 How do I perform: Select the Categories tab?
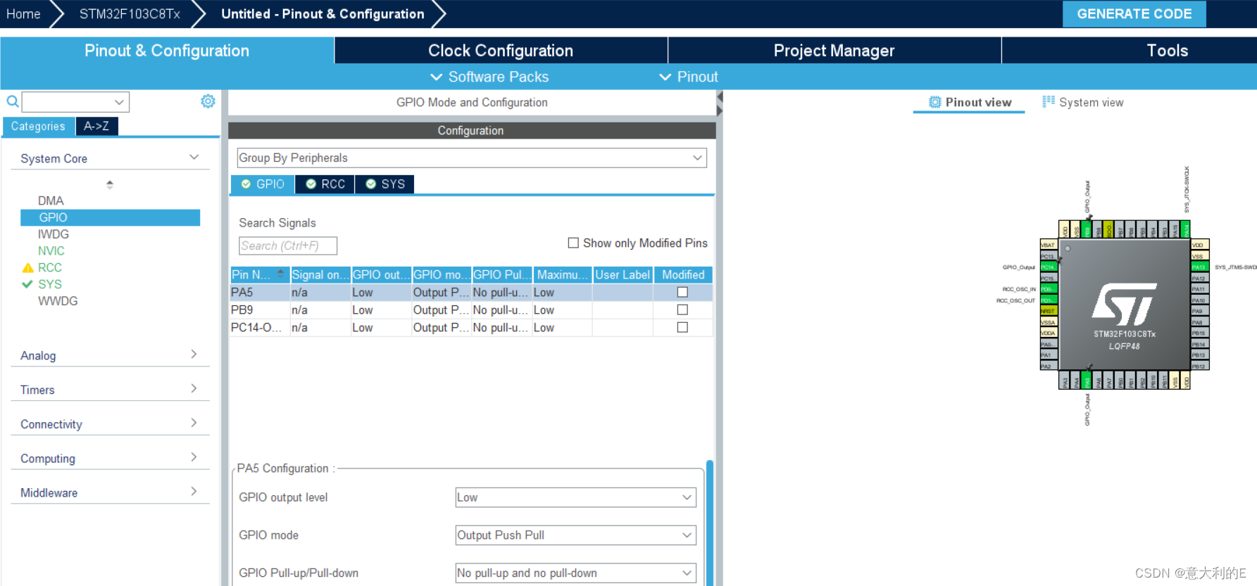[39, 126]
